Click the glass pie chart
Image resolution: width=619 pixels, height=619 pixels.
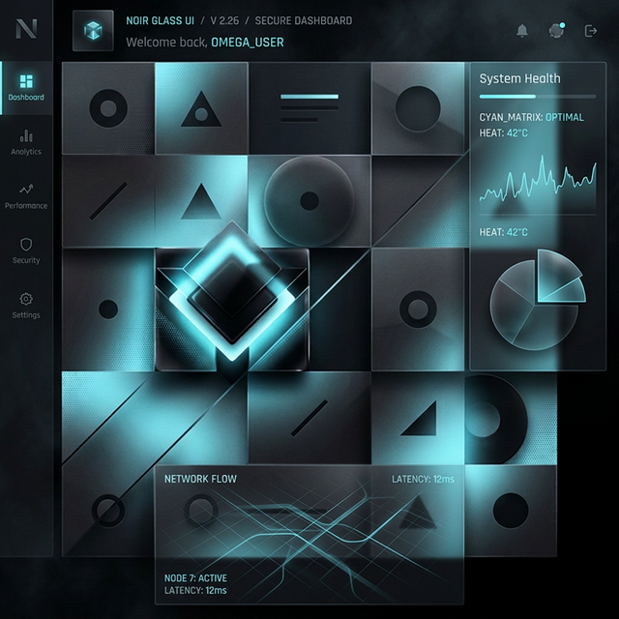[x=537, y=300]
